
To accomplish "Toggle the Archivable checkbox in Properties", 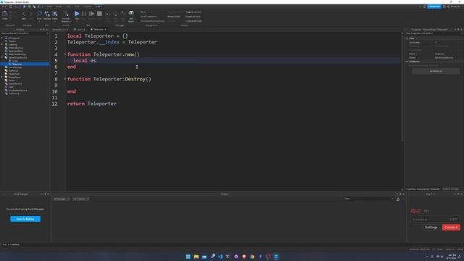I will tap(436, 42).
